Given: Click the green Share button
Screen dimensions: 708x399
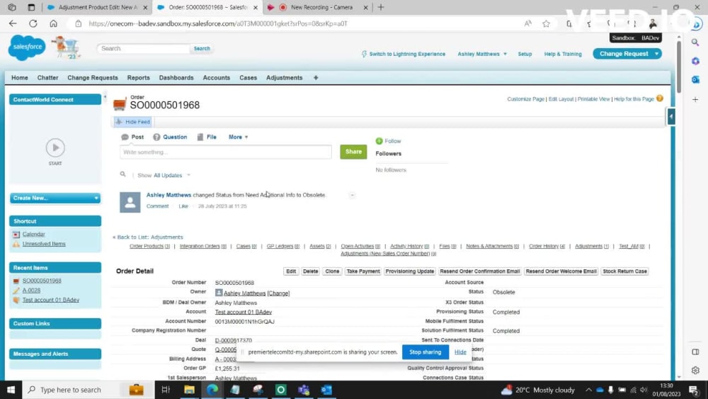Looking at the screenshot, I should click(x=353, y=152).
